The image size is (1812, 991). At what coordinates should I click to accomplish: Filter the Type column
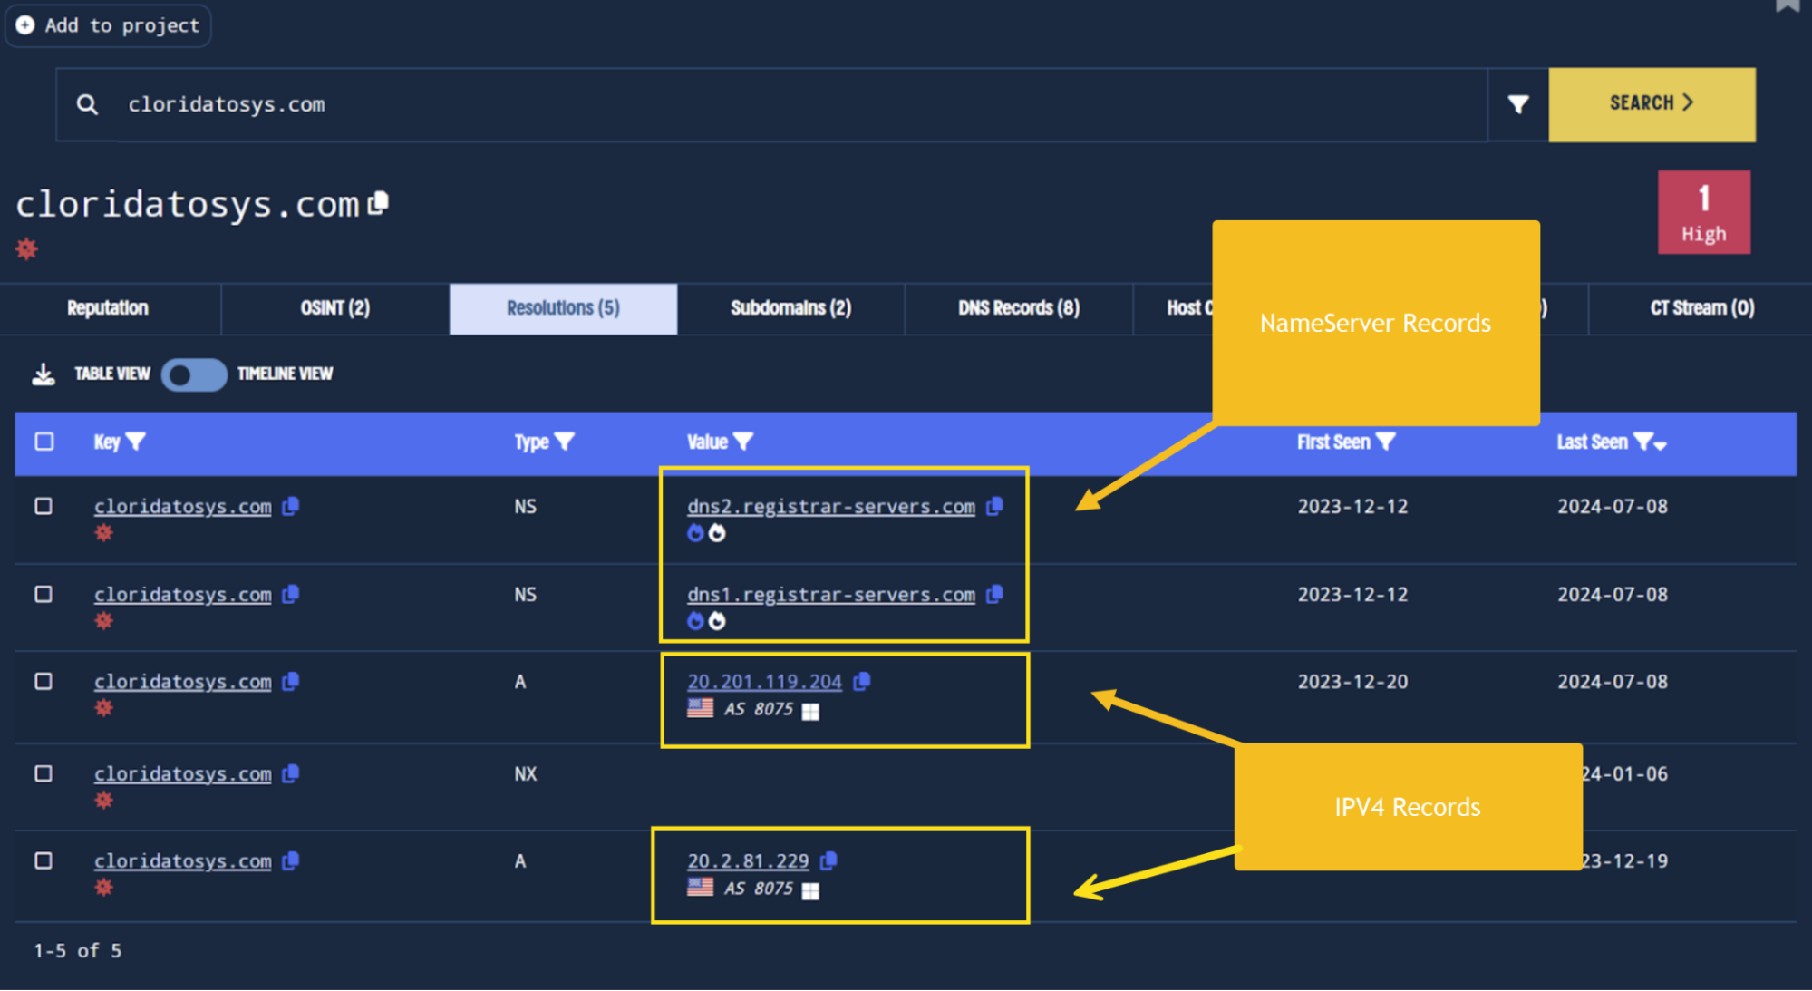click(x=565, y=442)
